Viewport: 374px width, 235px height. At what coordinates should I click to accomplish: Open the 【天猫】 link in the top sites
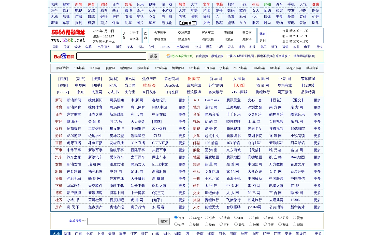[x=239, y=86]
